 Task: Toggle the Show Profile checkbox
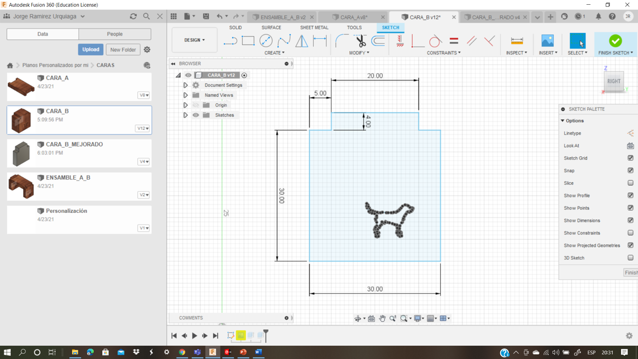[x=631, y=195]
